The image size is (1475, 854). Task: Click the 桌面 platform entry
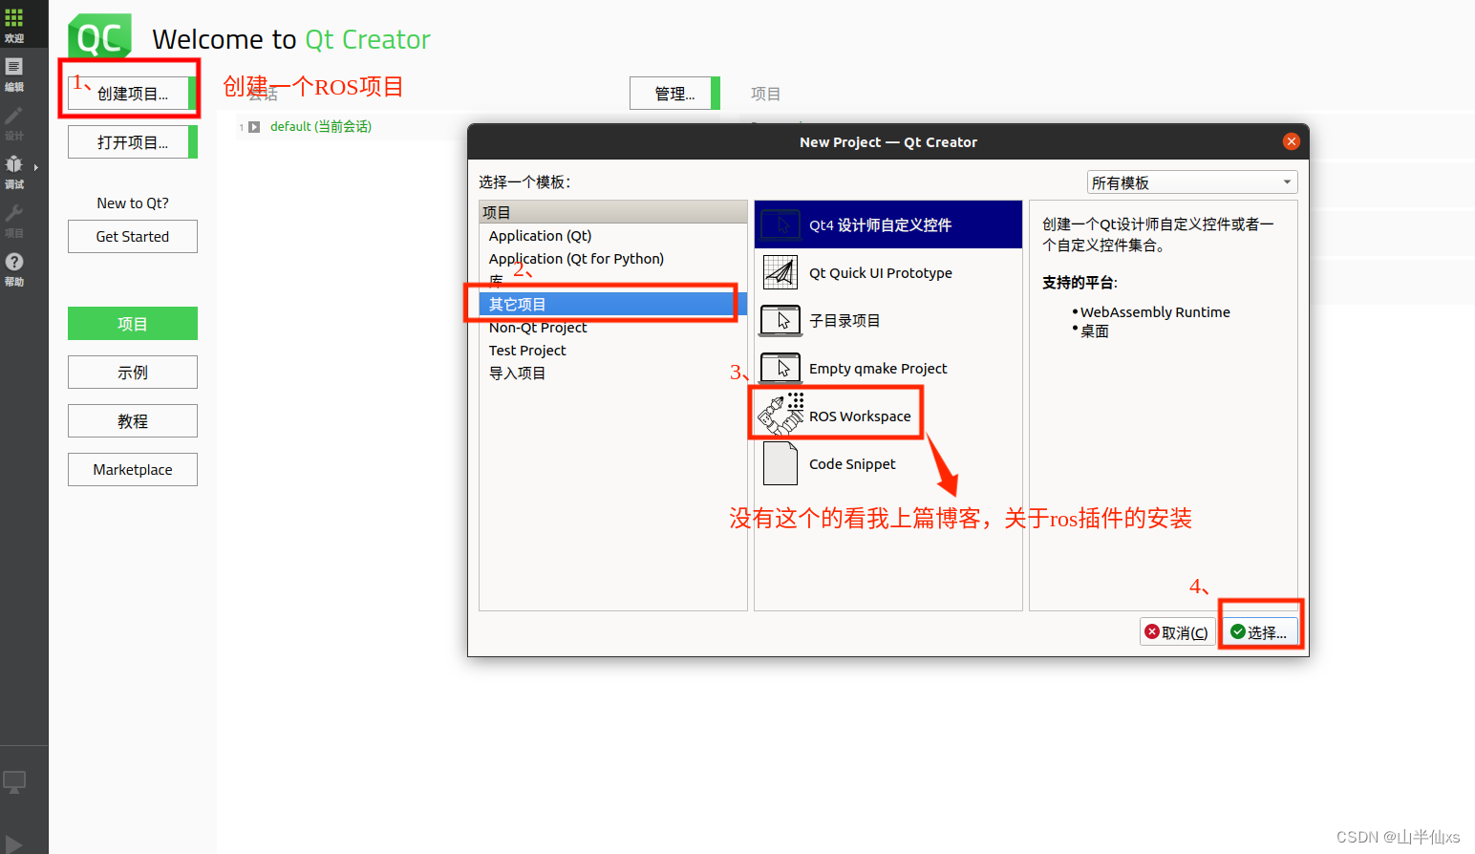pos(1095,331)
